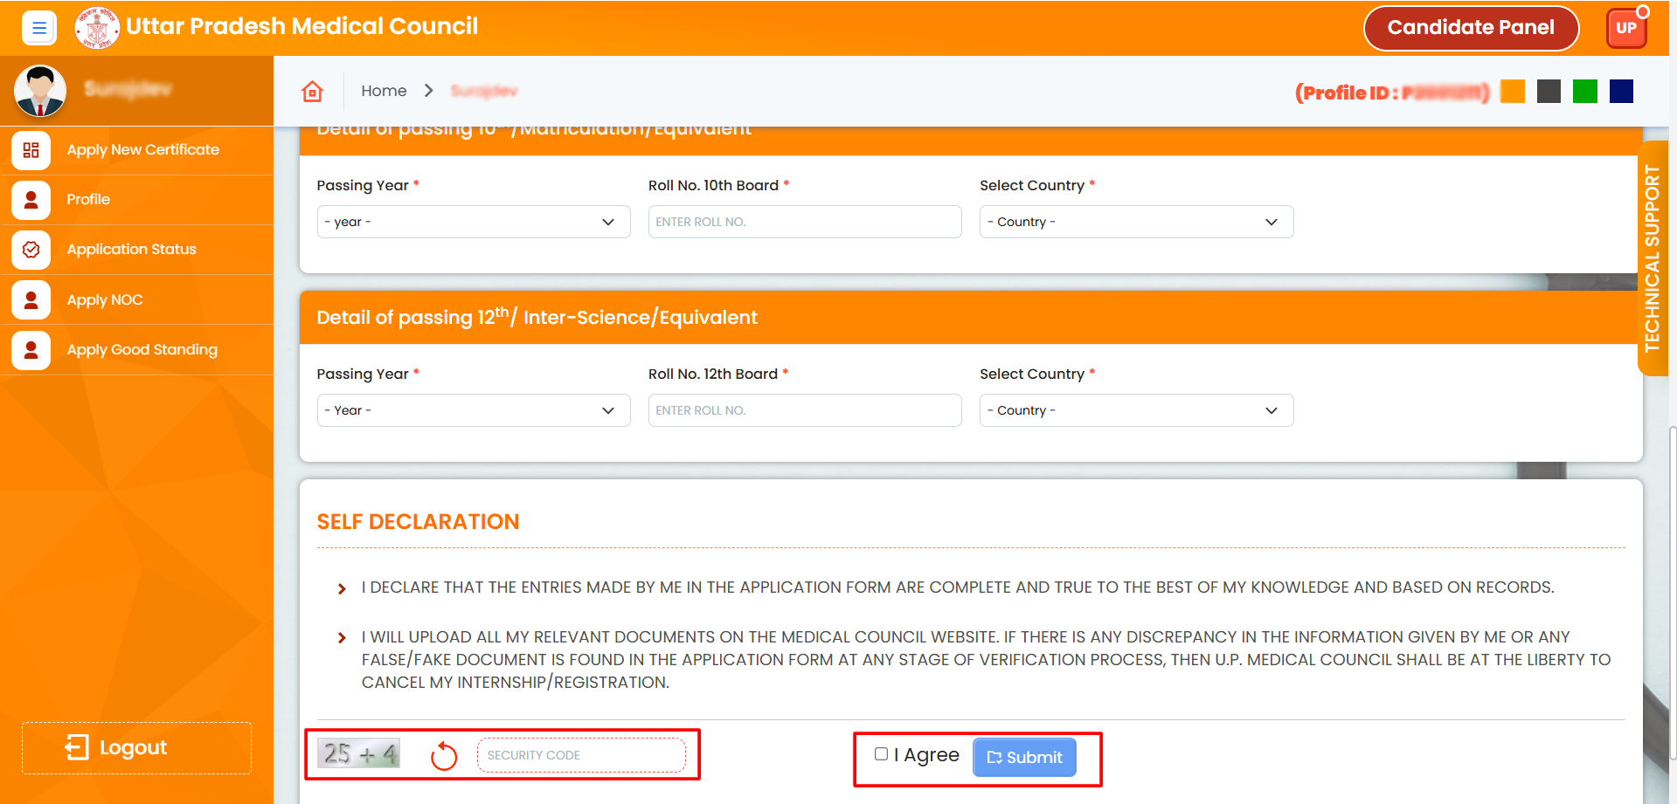The width and height of the screenshot is (1677, 804).
Task: Pick the dark blue theme swatch
Action: 1621,92
